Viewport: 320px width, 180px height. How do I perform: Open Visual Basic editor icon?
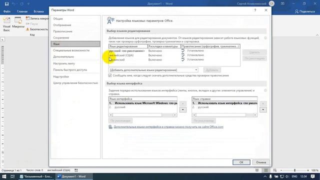(x=6, y=20)
